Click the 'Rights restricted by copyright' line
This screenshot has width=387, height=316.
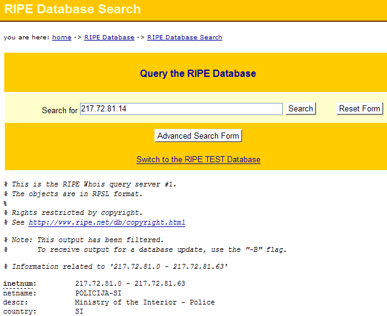tap(73, 212)
